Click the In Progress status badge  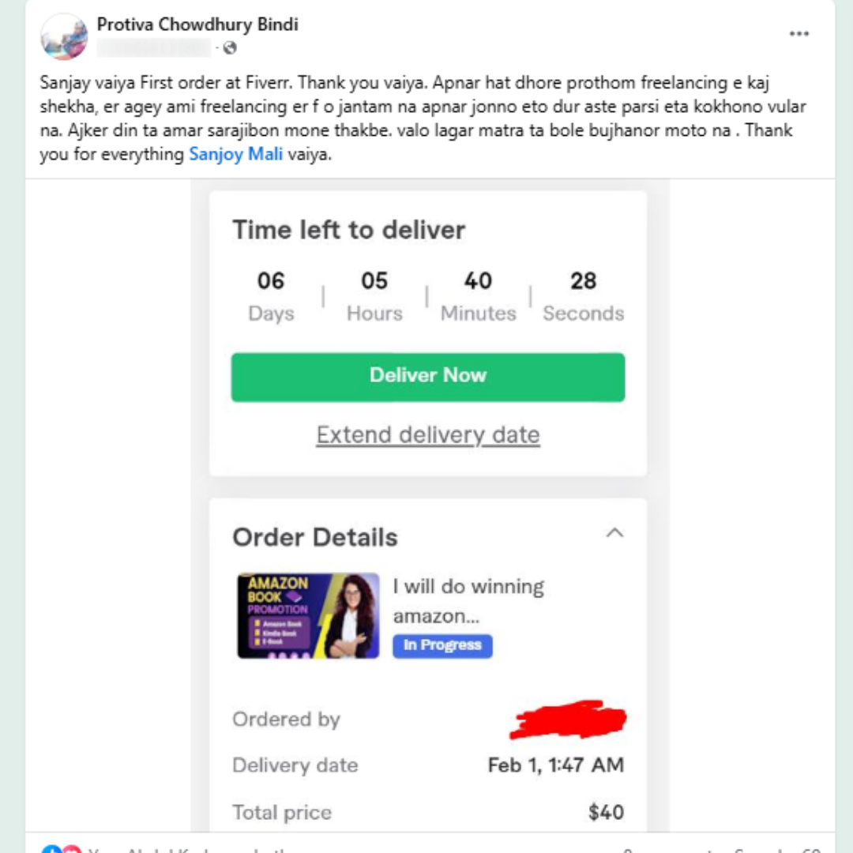tap(442, 645)
